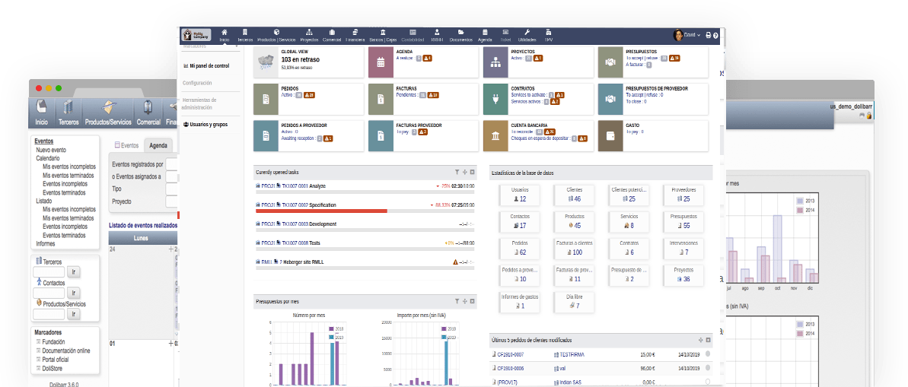
Task: Click the 2019 blue legend swatch in Importe por mes
Action: pyautogui.click(x=443, y=338)
